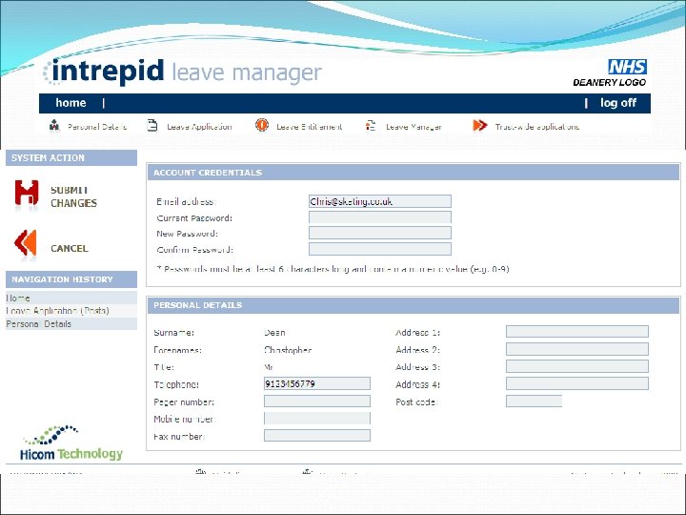Click the orange back-arrows Cancel icon
Image resolution: width=686 pixels, height=515 pixels.
26,242
